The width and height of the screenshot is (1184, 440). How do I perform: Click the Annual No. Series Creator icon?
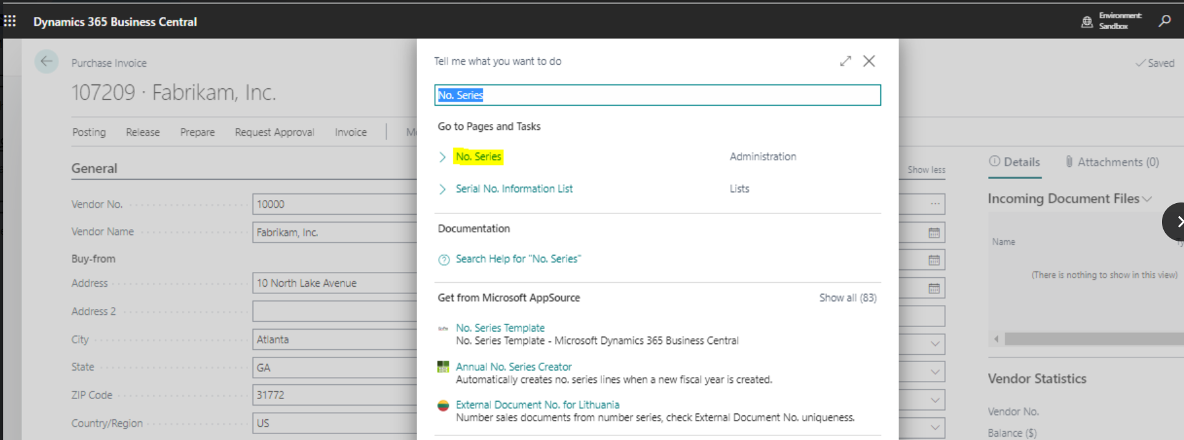(443, 367)
